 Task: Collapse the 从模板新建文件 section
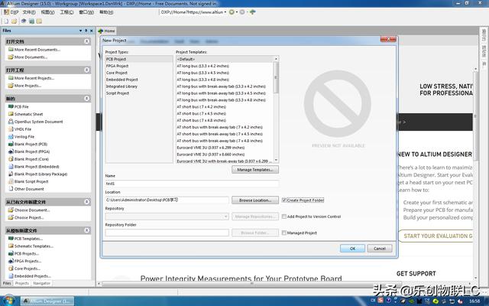(x=86, y=230)
